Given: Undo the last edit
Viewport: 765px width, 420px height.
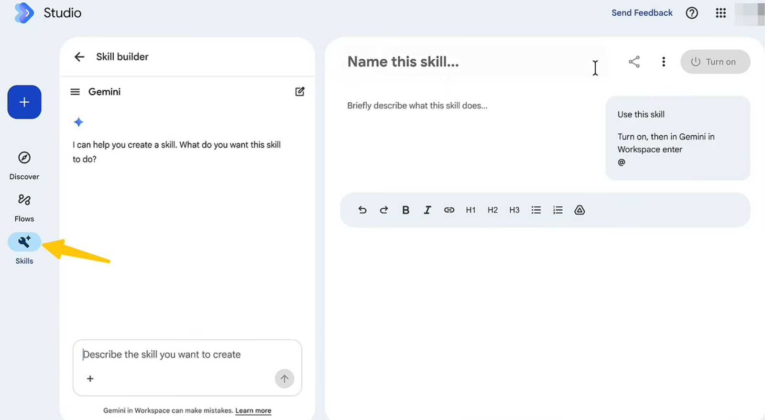Looking at the screenshot, I should [x=362, y=210].
